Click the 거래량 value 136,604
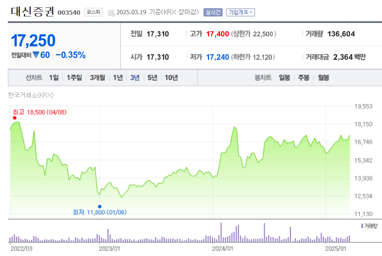The width and height of the screenshot is (382, 256). click(x=341, y=34)
